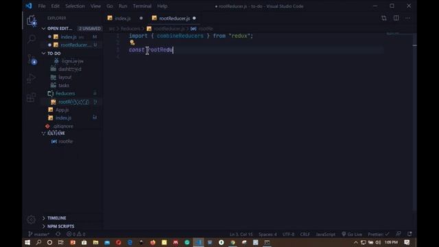The width and height of the screenshot is (439, 247).
Task: Open the Selection menu
Action: coord(75,6)
